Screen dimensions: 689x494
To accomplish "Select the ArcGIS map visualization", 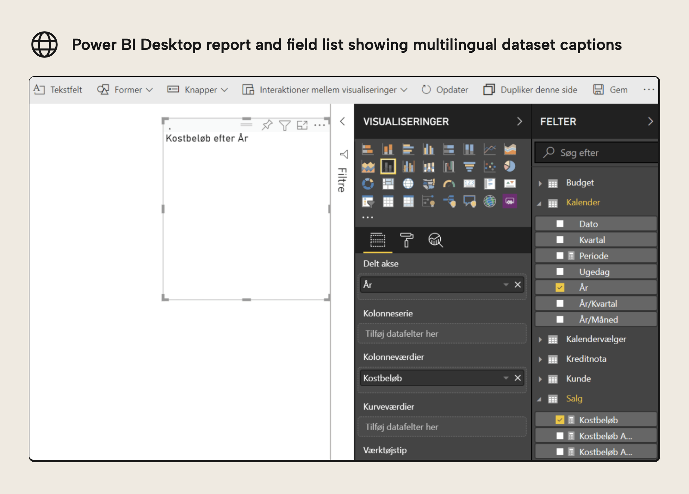I will 489,201.
